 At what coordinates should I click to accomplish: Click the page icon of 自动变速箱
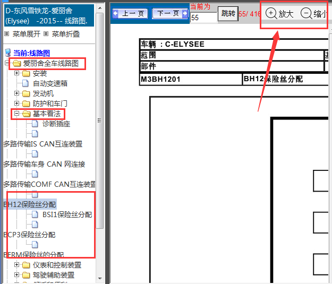click(x=25, y=83)
